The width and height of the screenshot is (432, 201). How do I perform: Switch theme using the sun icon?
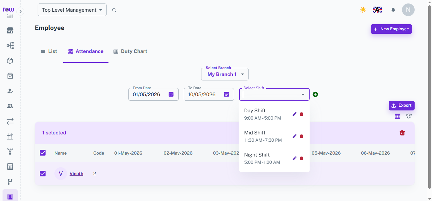pyautogui.click(x=363, y=10)
